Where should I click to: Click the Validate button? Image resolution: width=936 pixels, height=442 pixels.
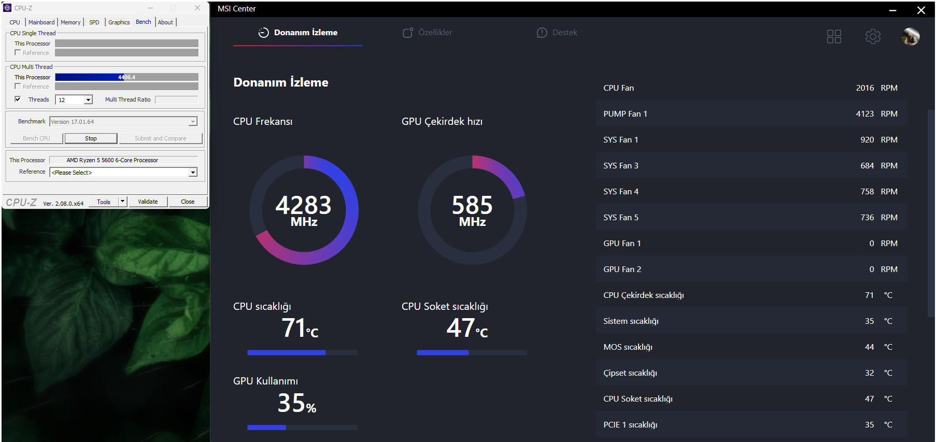point(148,202)
